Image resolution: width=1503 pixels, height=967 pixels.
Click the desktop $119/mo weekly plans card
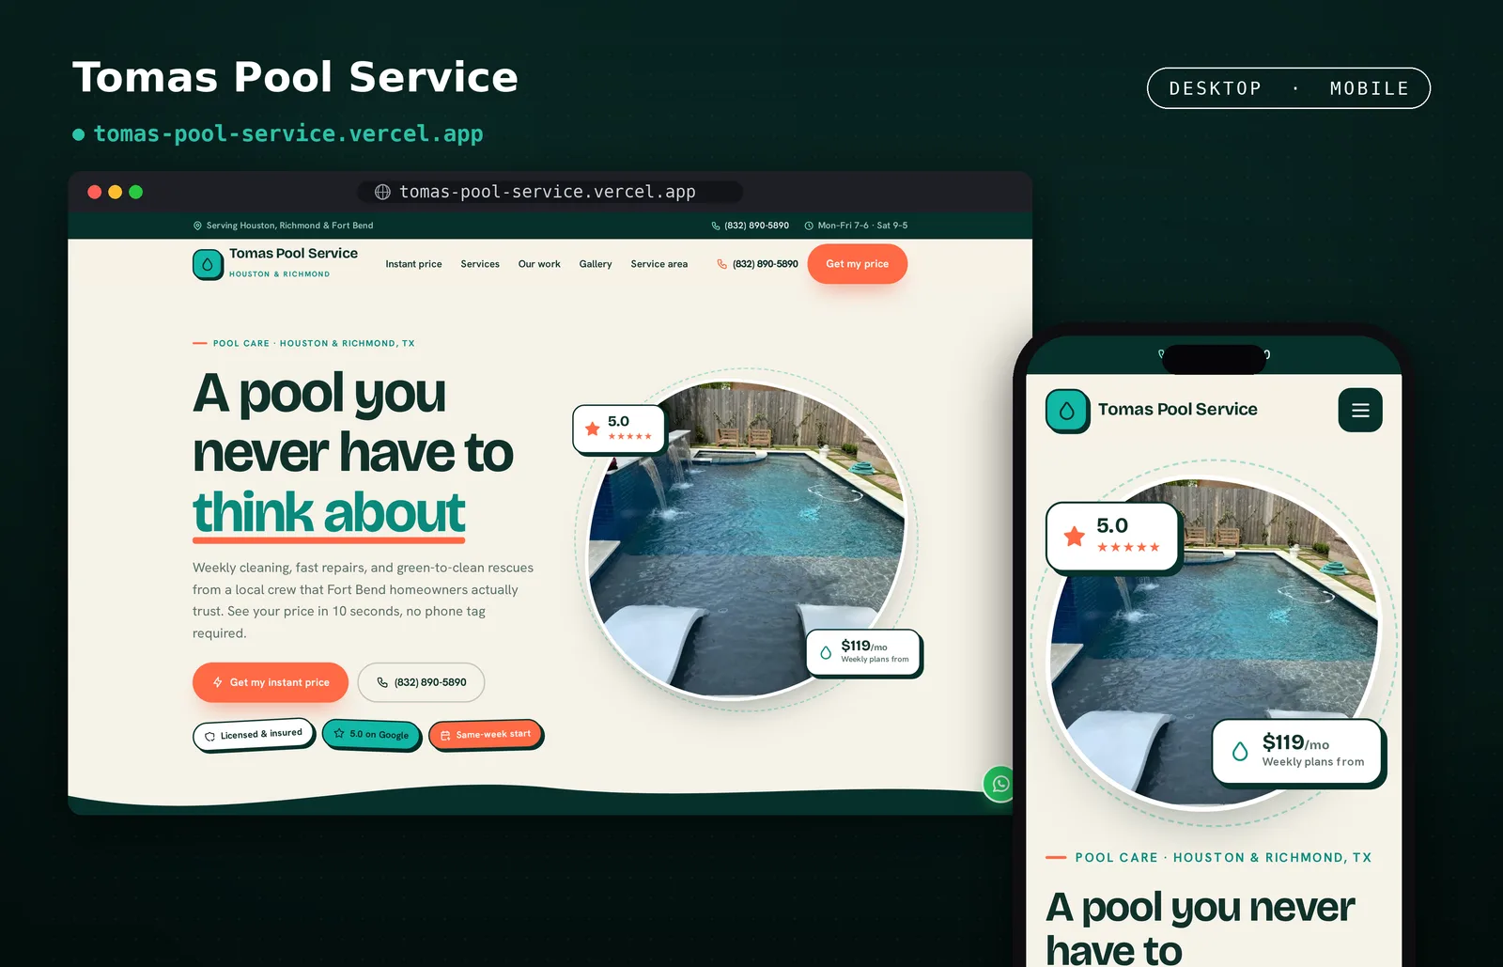(864, 652)
